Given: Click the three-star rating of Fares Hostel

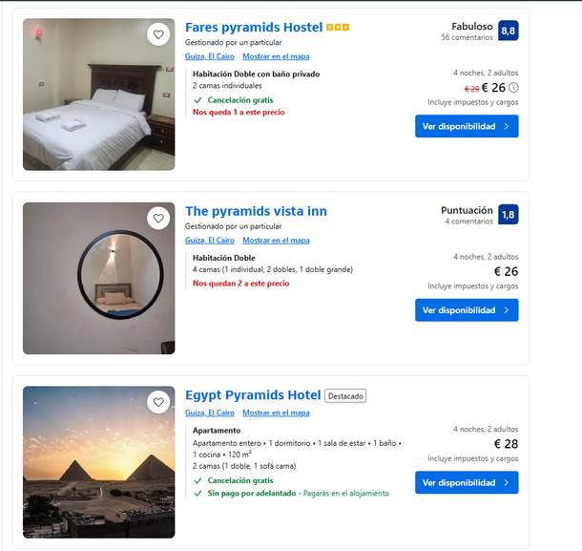Looking at the screenshot, I should point(338,28).
